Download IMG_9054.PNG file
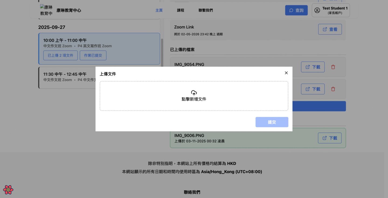The width and height of the screenshot is (388, 198). 313,67
